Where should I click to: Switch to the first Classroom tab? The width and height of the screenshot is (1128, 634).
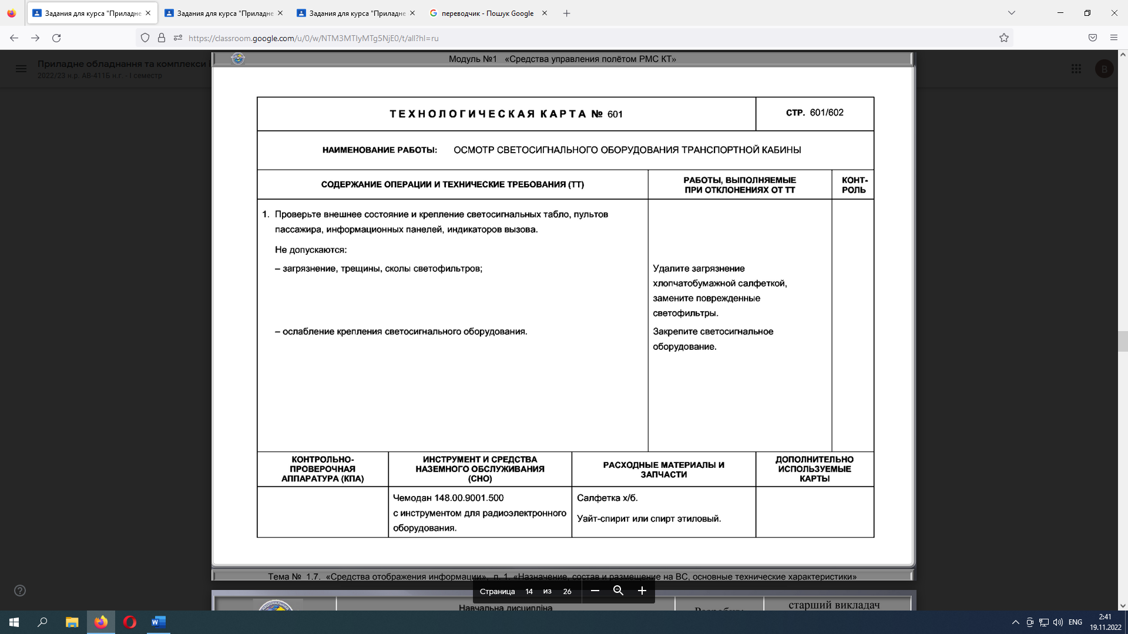coord(92,13)
